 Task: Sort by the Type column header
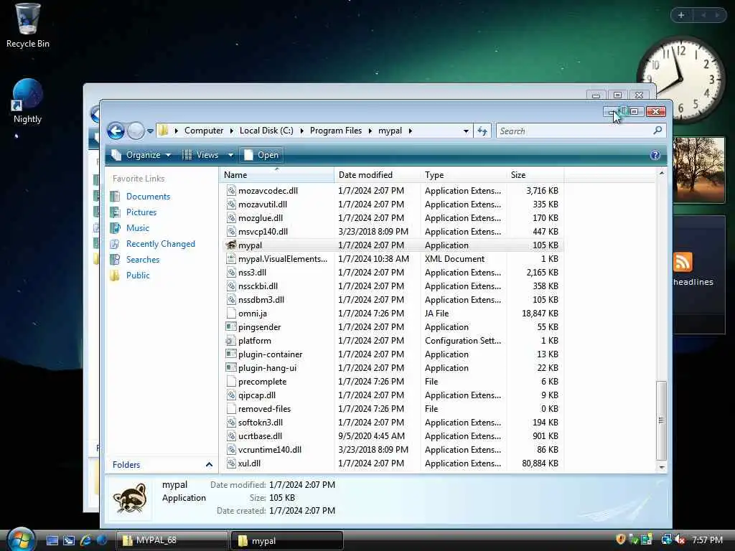point(464,175)
